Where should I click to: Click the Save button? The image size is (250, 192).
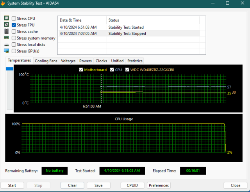click(98, 185)
